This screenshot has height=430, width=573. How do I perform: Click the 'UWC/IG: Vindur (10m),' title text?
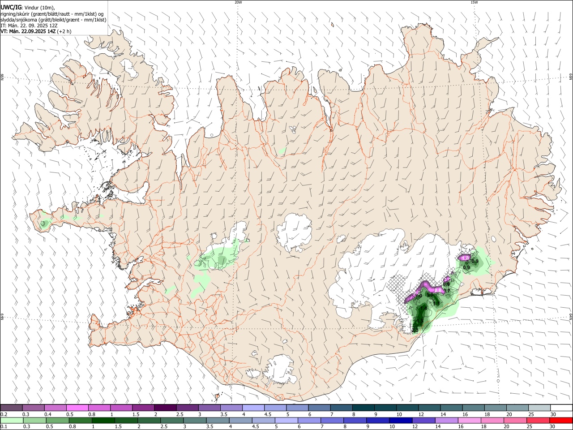[x=27, y=8]
